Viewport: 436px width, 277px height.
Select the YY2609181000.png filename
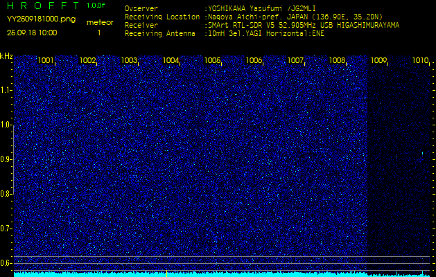pyautogui.click(x=41, y=19)
